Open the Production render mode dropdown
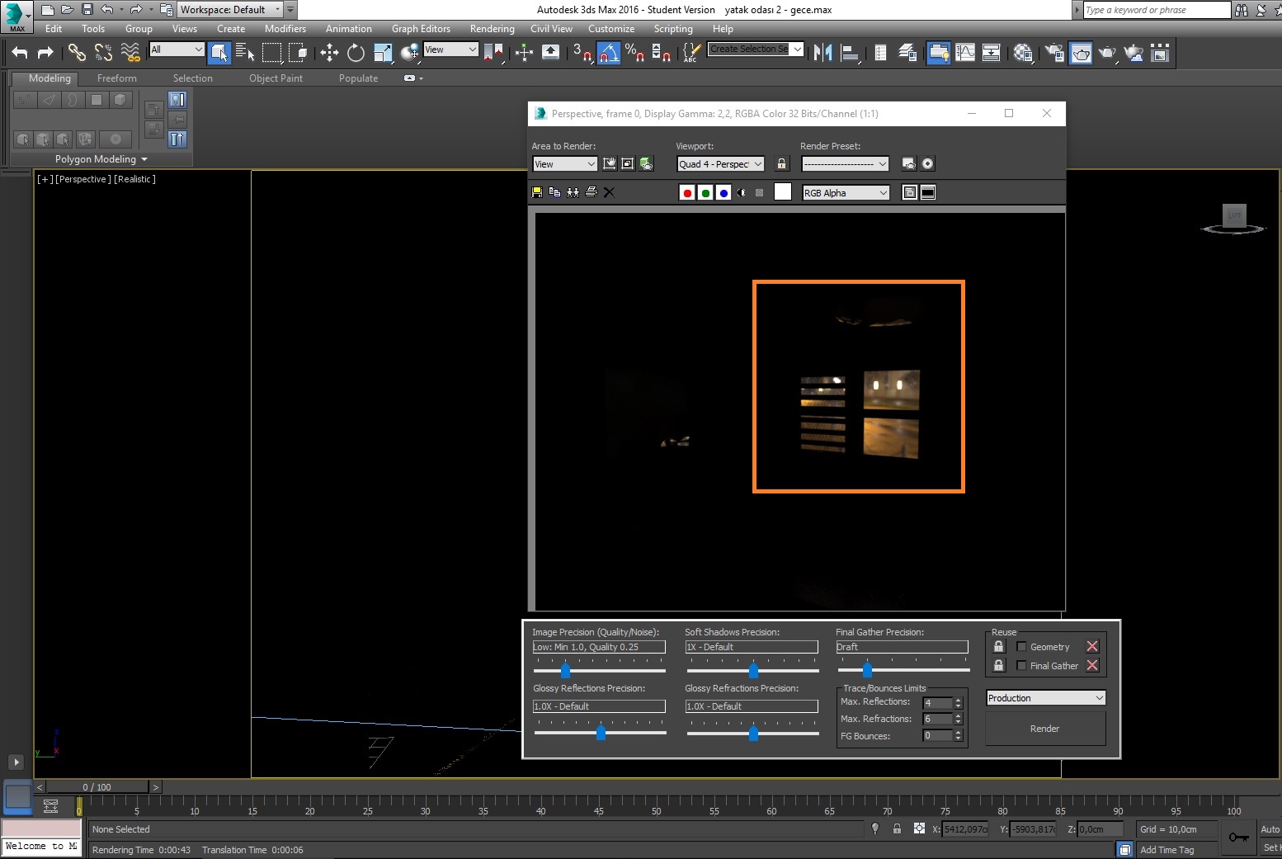The image size is (1282, 859). (x=1045, y=698)
